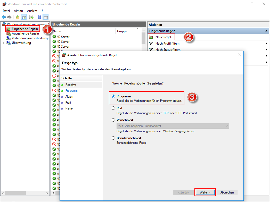
Task: Open the Aktion menu
Action: coord(18,11)
